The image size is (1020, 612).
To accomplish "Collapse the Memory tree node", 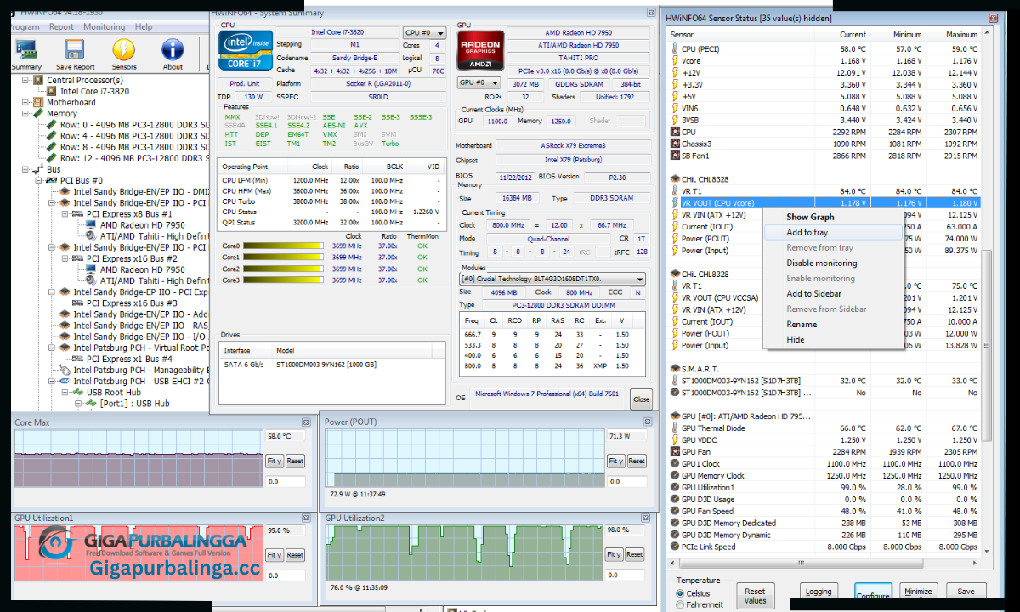I will [26, 114].
